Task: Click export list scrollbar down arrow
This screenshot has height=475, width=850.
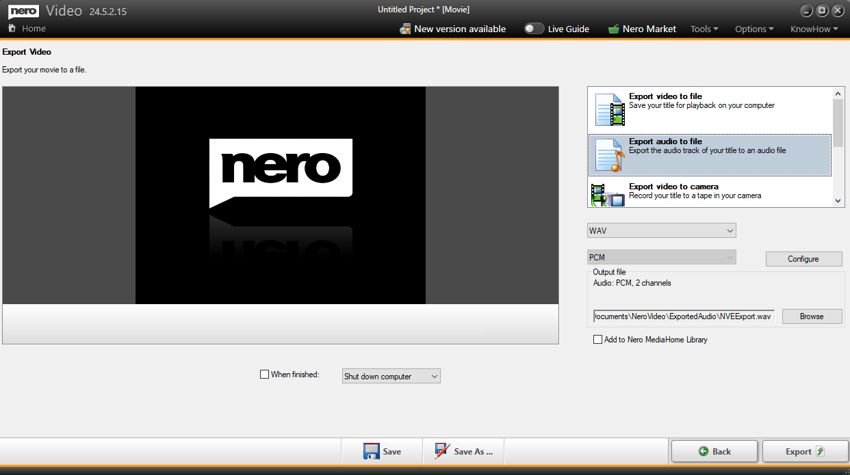Action: coord(838,201)
